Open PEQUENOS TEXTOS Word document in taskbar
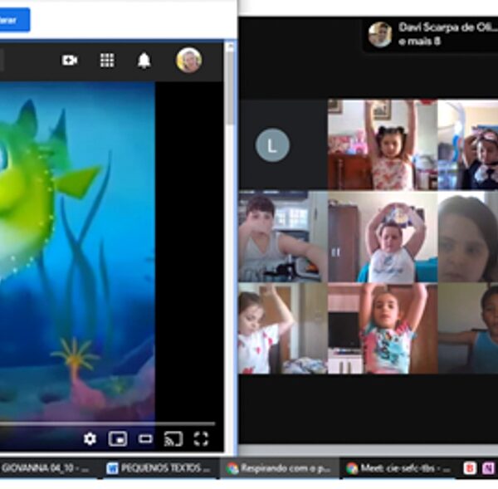The image size is (498, 489). click(159, 468)
